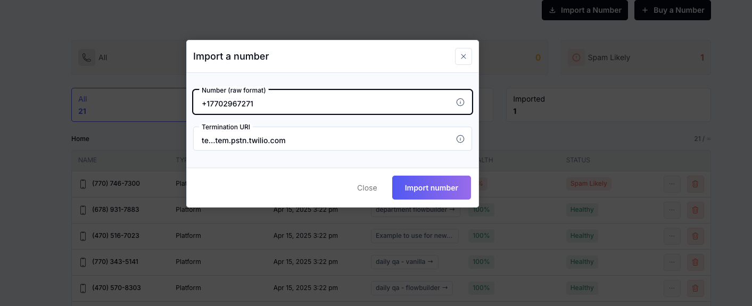This screenshot has width=752, height=306.
Task: Click Buy a Number button
Action: (x=672, y=10)
